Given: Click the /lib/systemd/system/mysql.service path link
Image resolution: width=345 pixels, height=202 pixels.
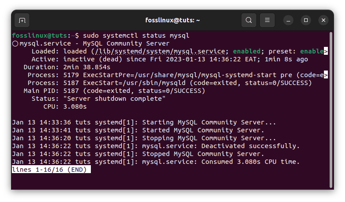Looking at the screenshot, I should (160, 51).
